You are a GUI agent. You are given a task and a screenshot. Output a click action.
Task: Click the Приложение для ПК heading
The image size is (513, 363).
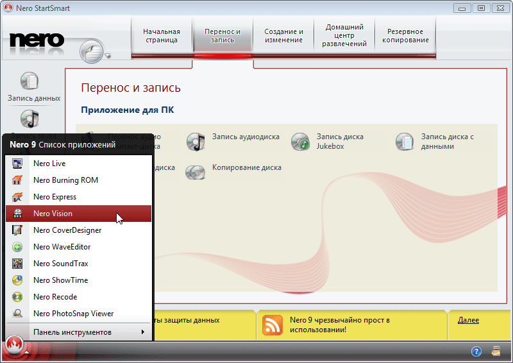click(127, 110)
